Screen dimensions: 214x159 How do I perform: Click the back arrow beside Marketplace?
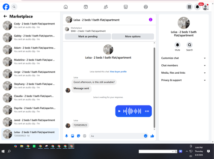pos(5,16)
